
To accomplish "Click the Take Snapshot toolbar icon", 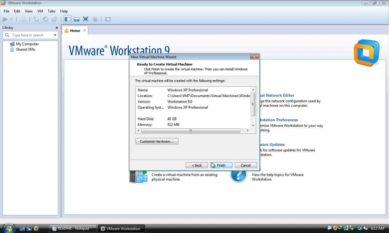I will [x=36, y=19].
